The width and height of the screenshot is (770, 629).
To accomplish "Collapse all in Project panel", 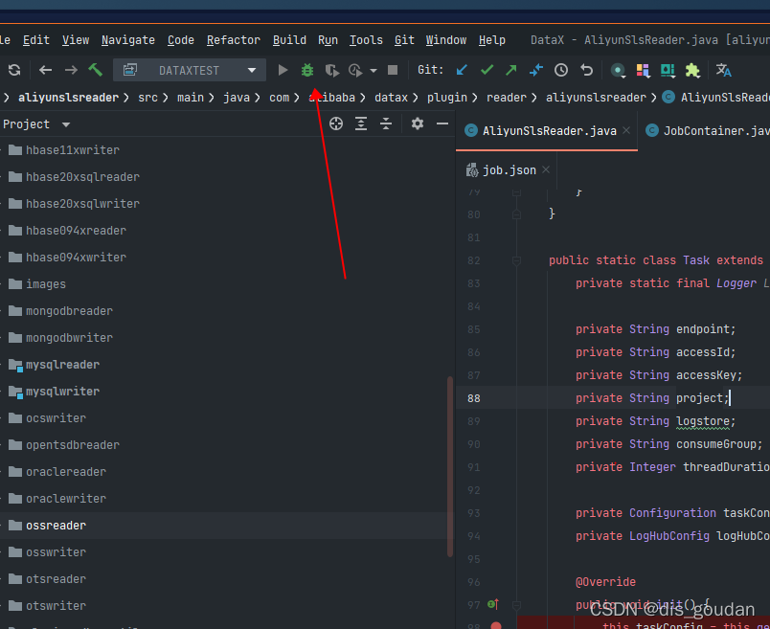I will tap(386, 124).
